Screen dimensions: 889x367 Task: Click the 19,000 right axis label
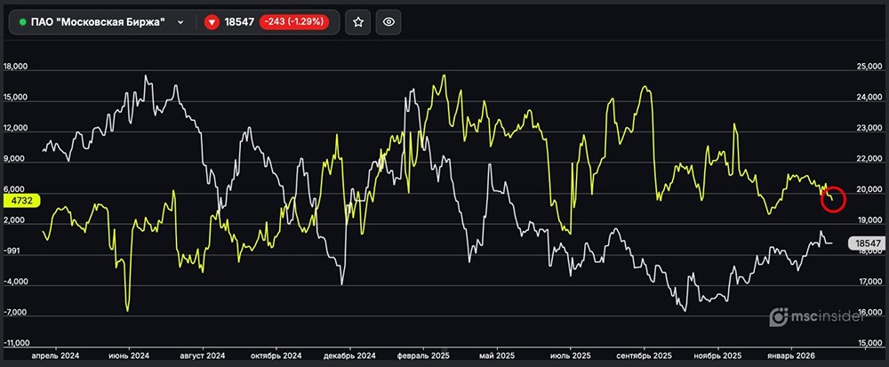(x=869, y=220)
